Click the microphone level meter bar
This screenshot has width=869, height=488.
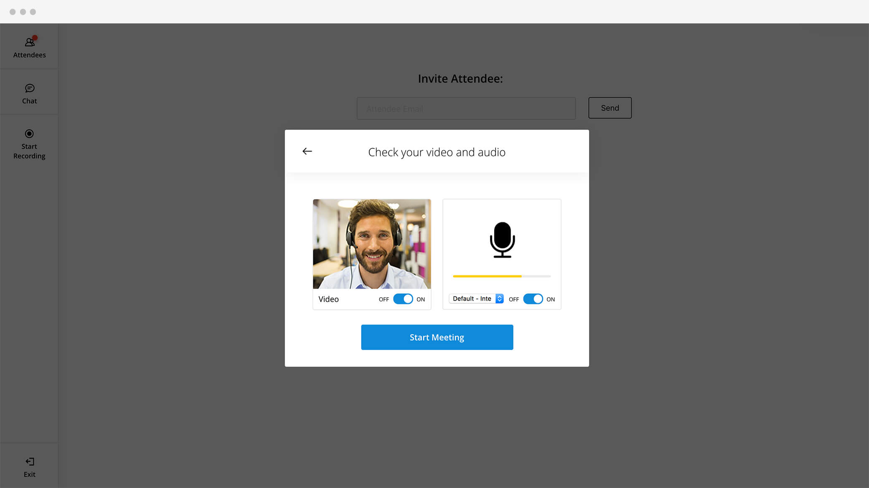(502, 276)
